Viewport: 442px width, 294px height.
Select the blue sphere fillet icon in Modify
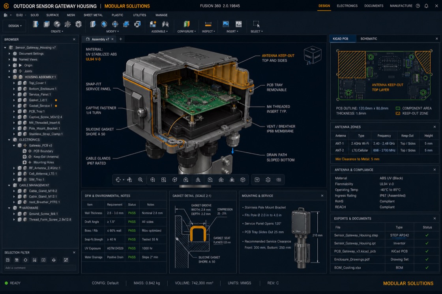pyautogui.click(x=104, y=24)
